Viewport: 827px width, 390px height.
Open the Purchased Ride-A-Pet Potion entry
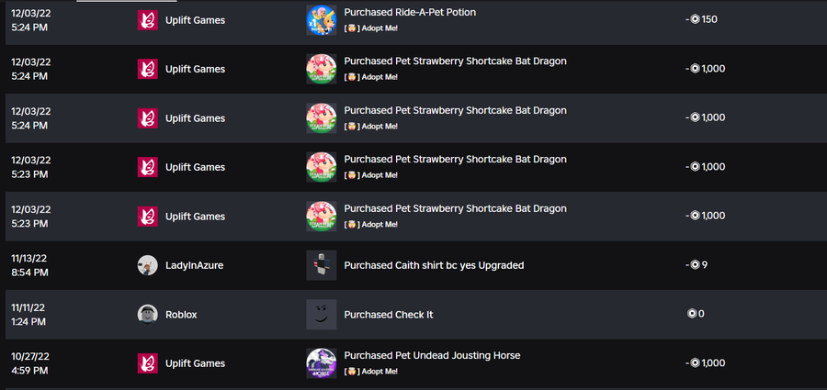coord(410,12)
